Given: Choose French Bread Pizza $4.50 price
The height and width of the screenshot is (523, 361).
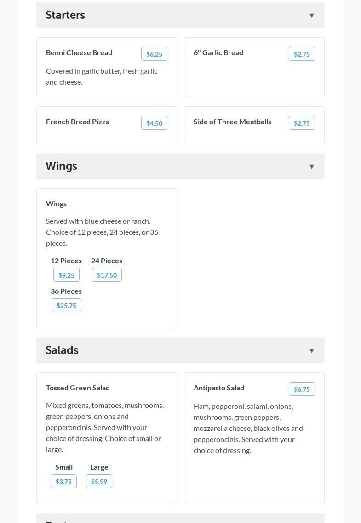Looking at the screenshot, I should [154, 123].
